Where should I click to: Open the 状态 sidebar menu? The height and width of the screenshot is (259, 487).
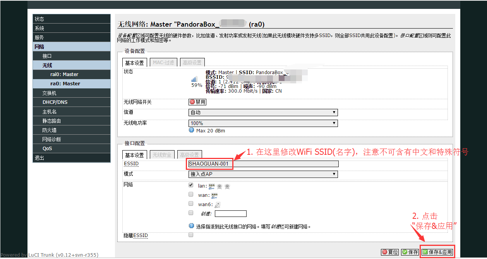[x=72, y=19]
